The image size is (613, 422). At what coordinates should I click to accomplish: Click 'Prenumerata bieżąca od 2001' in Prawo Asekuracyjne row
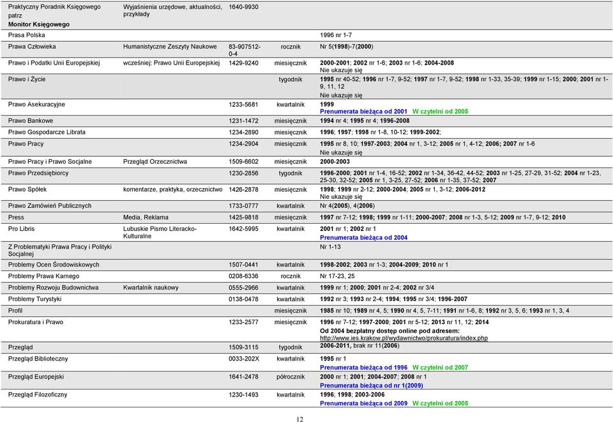pyautogui.click(x=363, y=111)
